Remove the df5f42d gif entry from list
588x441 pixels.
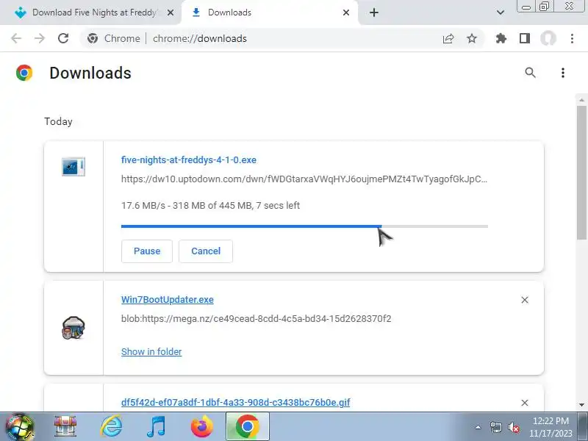point(525,403)
